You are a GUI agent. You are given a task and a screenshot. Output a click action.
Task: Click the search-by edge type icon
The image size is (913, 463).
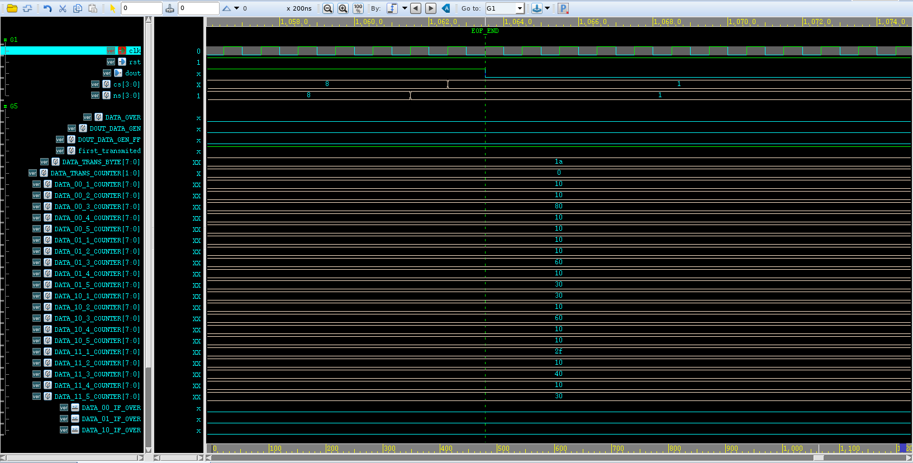392,8
